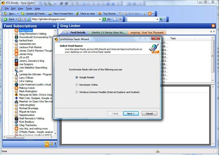Click scroll tabs right arrow

[214, 32]
